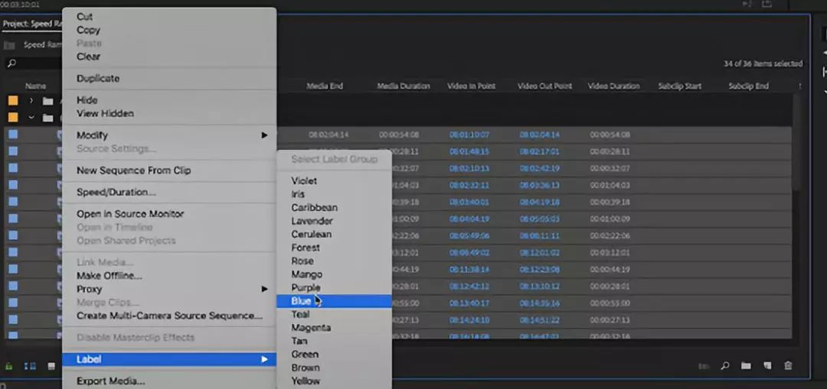This screenshot has width=827, height=389.
Task: Click the New Item icon
Action: (x=767, y=366)
